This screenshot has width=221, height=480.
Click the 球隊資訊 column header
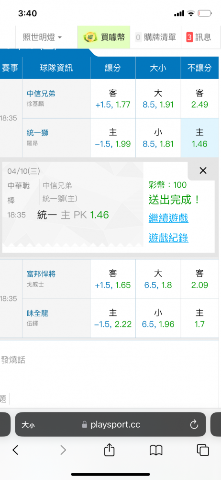point(56,68)
